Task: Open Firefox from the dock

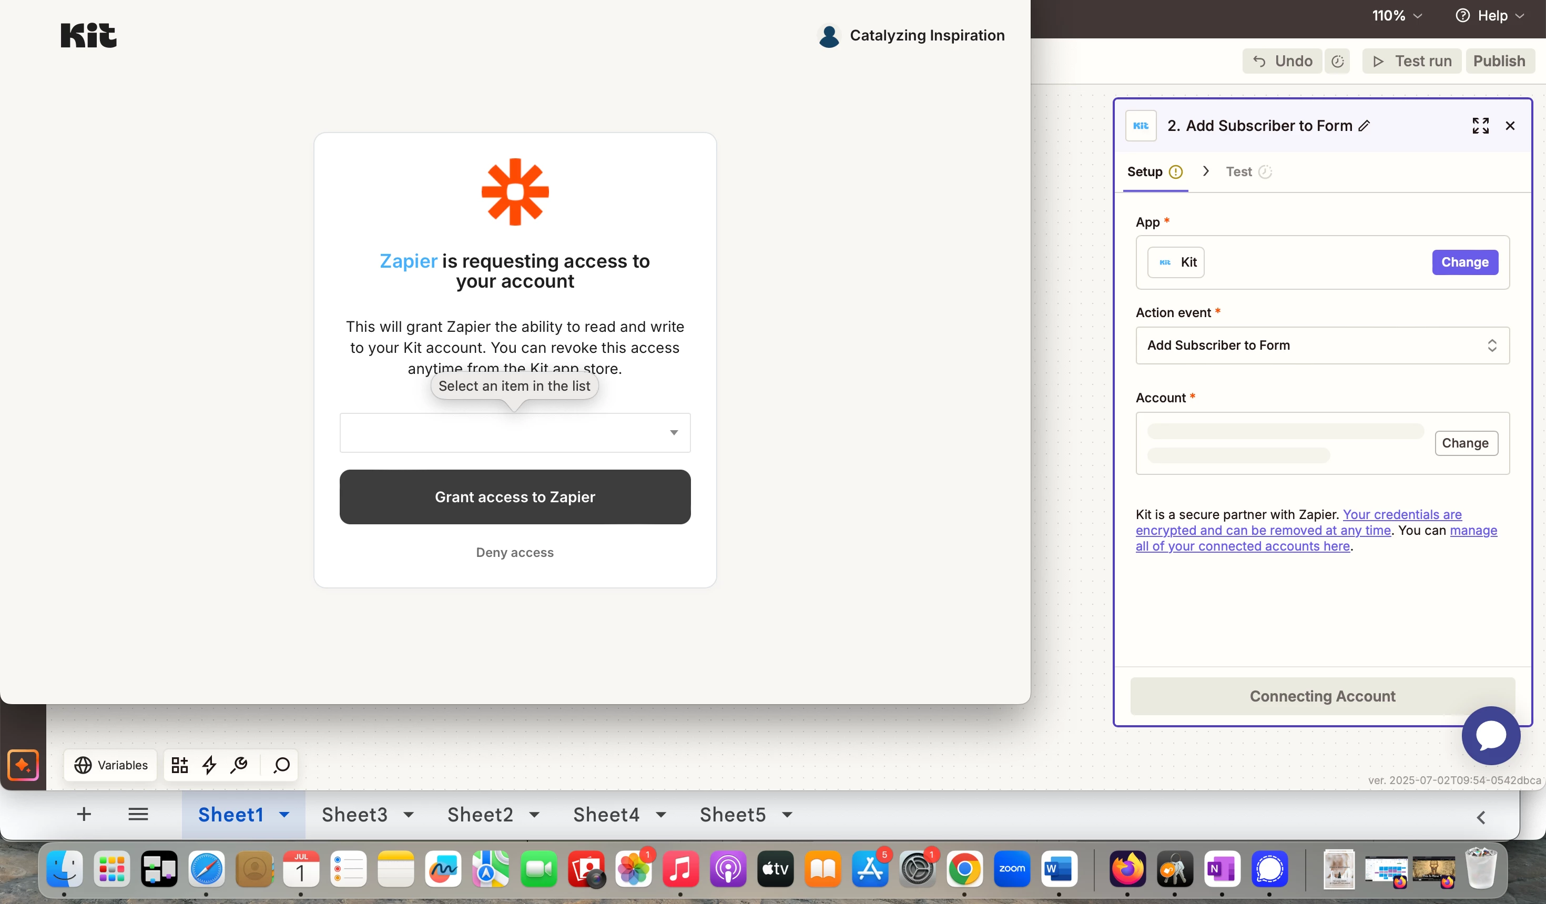Action: click(1127, 869)
